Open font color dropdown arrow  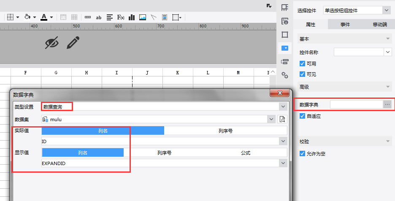(51, 17)
